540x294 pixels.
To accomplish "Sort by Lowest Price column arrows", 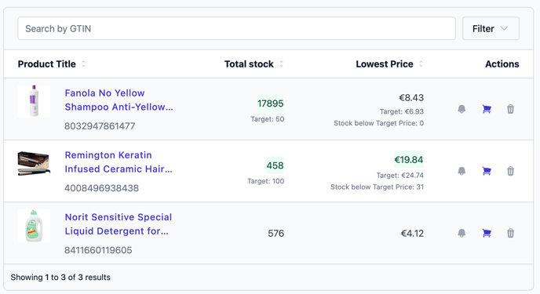I will tap(421, 64).
